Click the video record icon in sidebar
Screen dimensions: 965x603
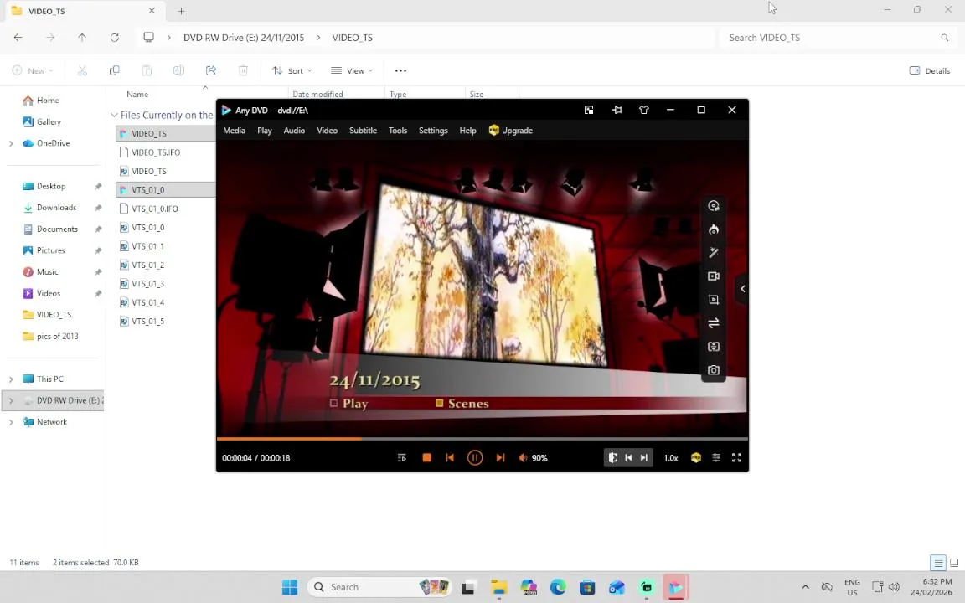click(x=714, y=276)
